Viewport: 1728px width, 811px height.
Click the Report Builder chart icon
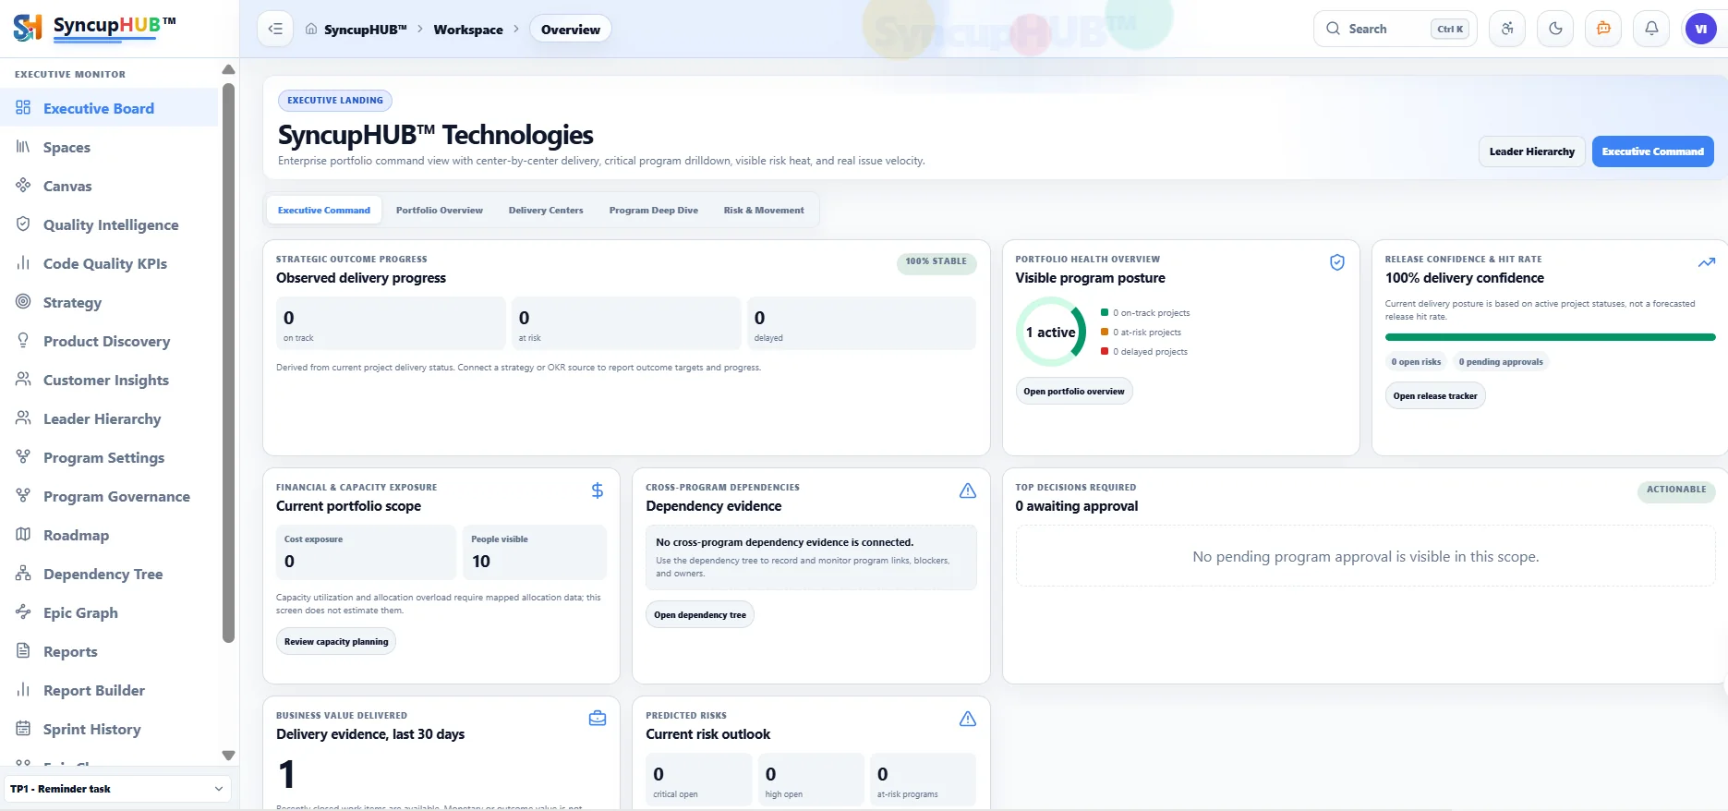pos(23,690)
